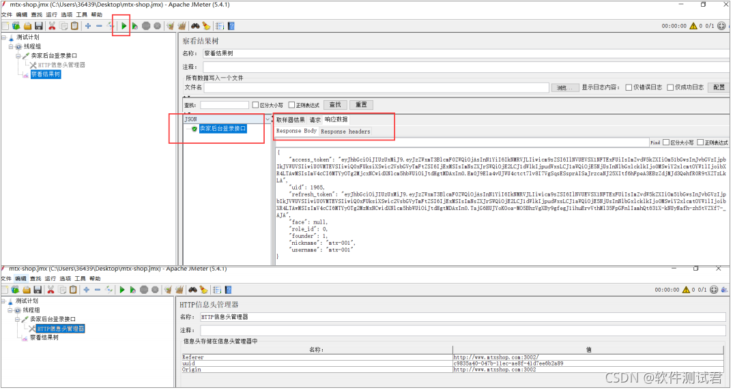Click the Shutdown icon in upper window toolbar
The width and height of the screenshot is (733, 390).
point(157,26)
